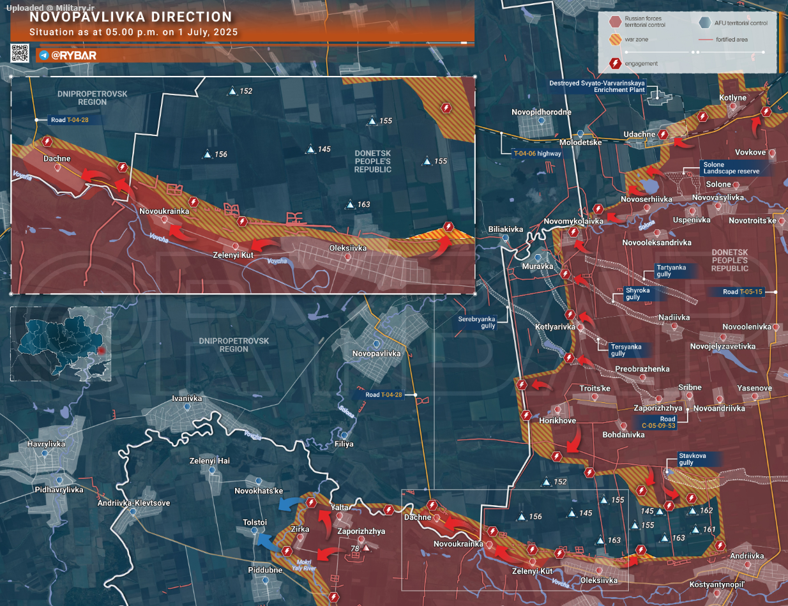Click the Novoserhiivka label

click(x=646, y=199)
